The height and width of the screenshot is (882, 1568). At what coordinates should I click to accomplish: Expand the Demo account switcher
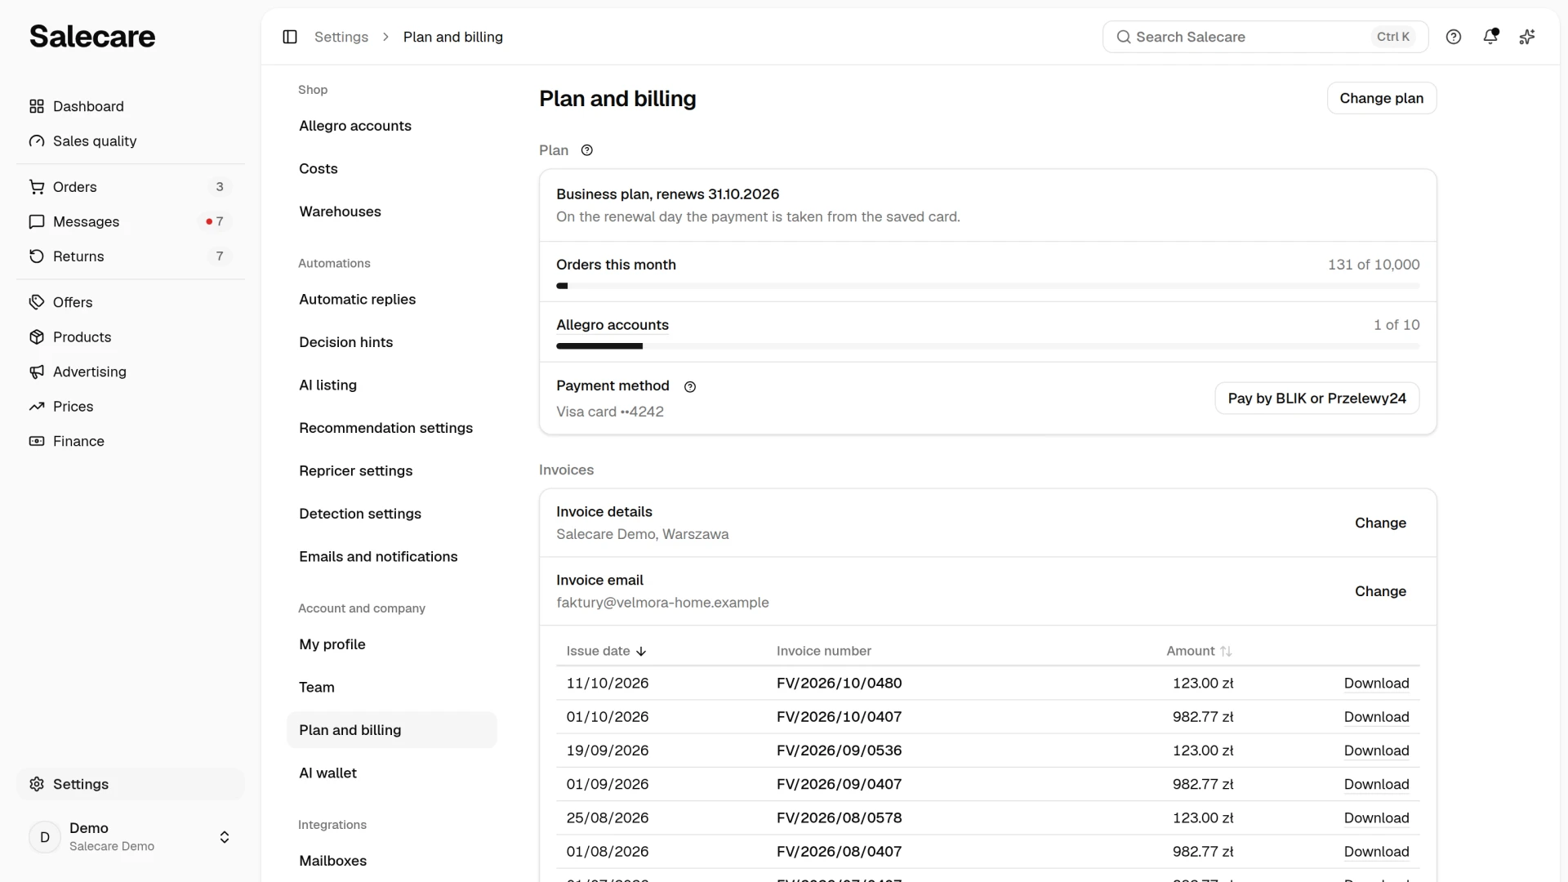[131, 837]
